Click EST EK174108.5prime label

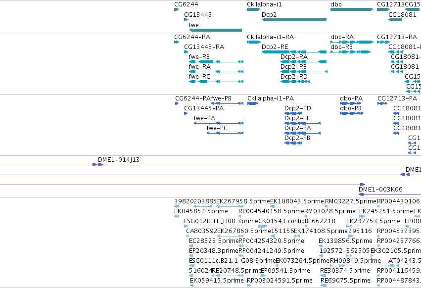click(321, 231)
